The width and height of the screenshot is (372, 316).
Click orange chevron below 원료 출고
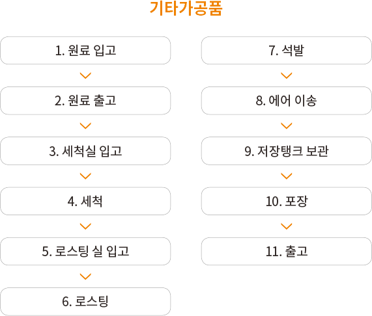[x=85, y=125]
